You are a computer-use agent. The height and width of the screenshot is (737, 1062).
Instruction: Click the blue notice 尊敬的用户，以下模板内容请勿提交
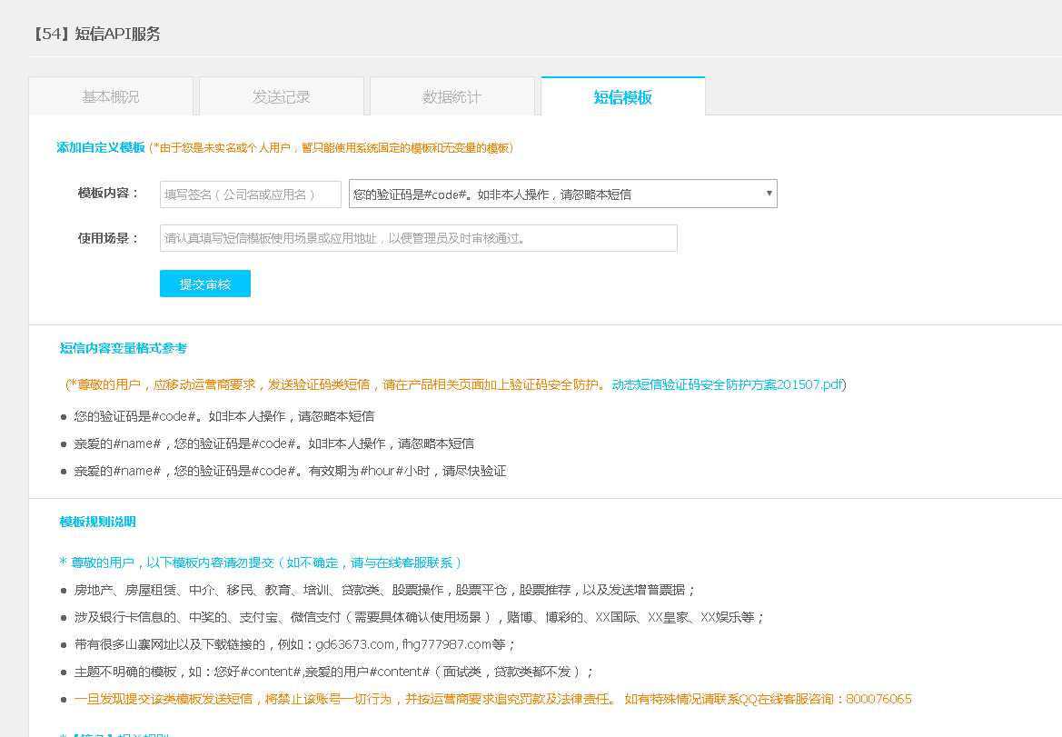click(261, 563)
